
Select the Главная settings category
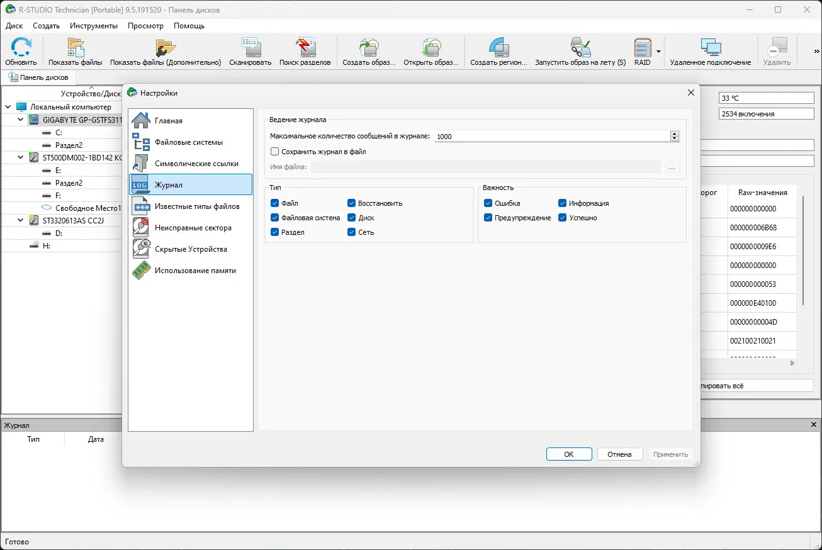coord(190,120)
